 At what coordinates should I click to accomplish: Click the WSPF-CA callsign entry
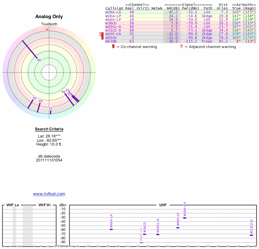click(113, 34)
